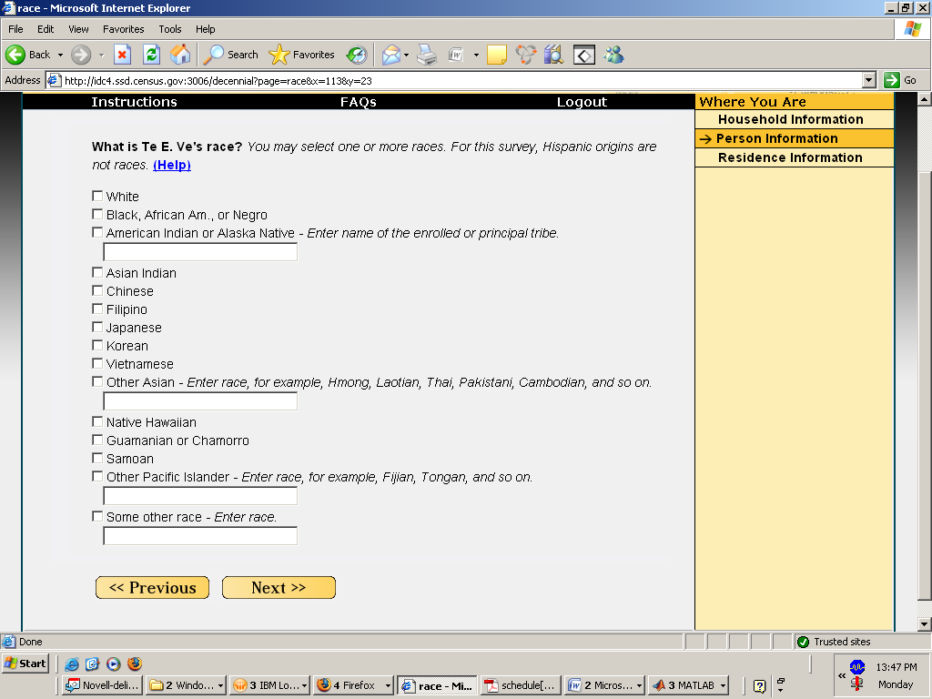Viewport: 932px width, 699px height.
Task: Click the Edit with Word icon
Action: (x=456, y=55)
